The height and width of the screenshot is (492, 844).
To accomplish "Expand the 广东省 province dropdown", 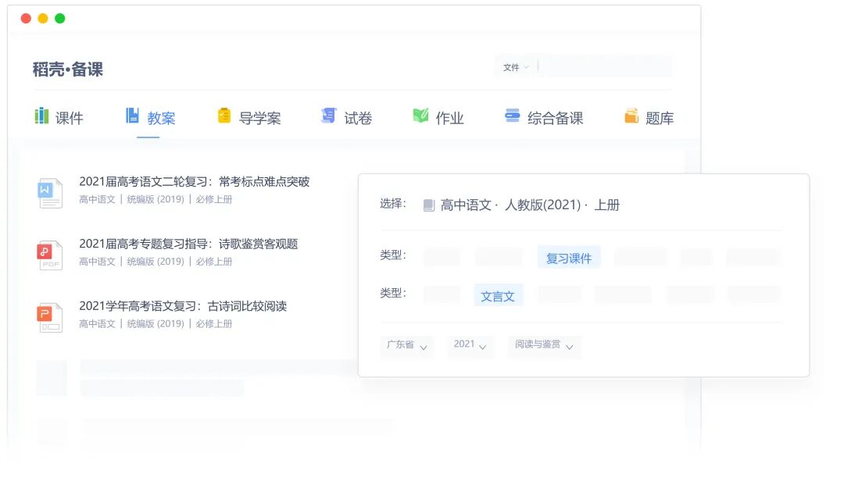I will 406,346.
